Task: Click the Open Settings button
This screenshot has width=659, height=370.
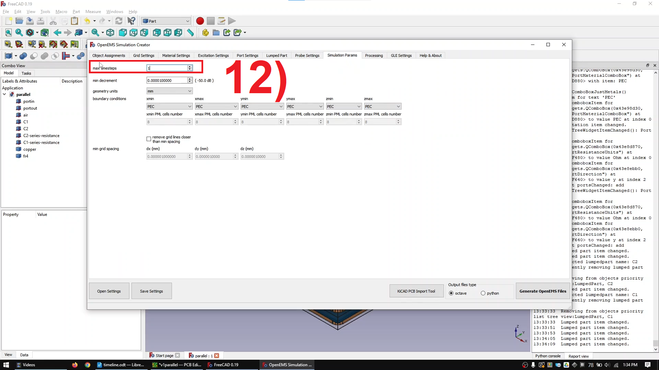Action: 108,291
